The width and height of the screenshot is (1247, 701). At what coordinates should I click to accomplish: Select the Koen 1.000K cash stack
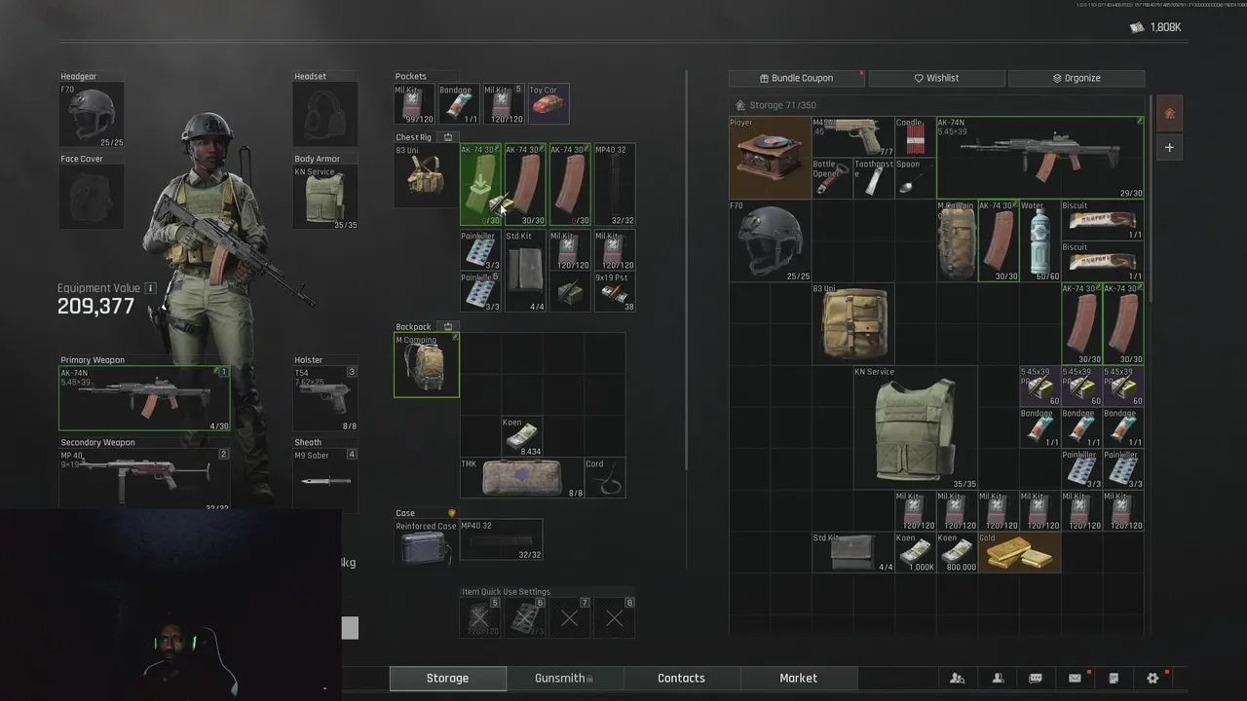tap(915, 552)
